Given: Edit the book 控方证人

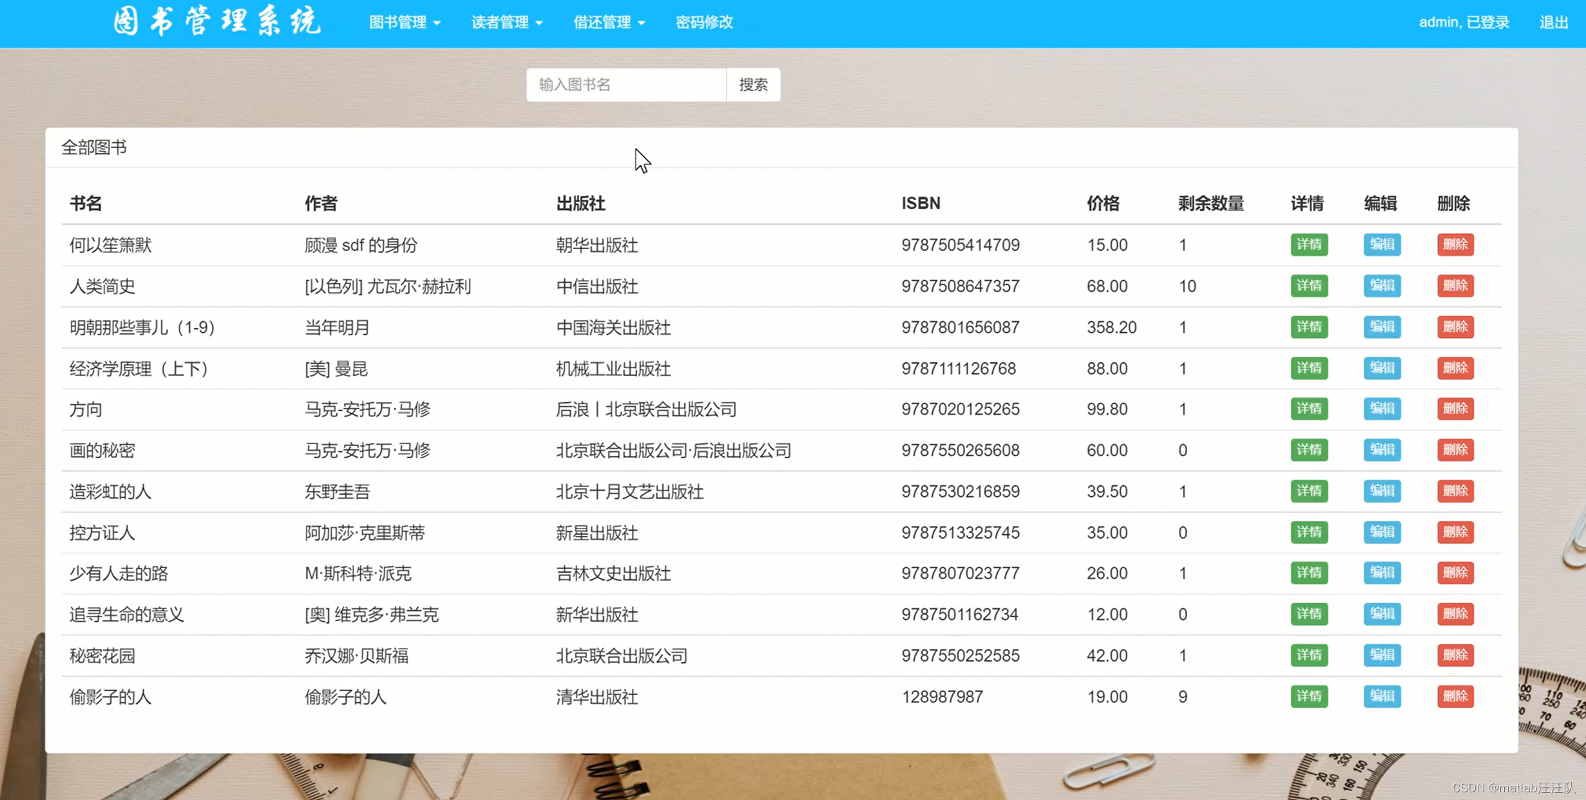Looking at the screenshot, I should 1381,532.
